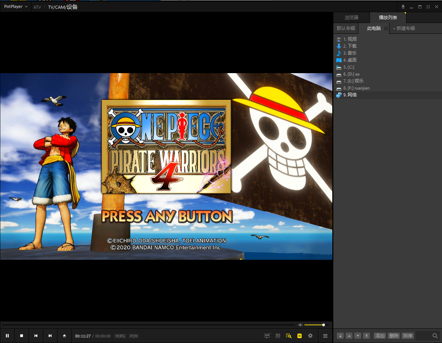Click the download arrow icon beside 下载
Viewport: 442px width, 343px height.
coord(339,46)
